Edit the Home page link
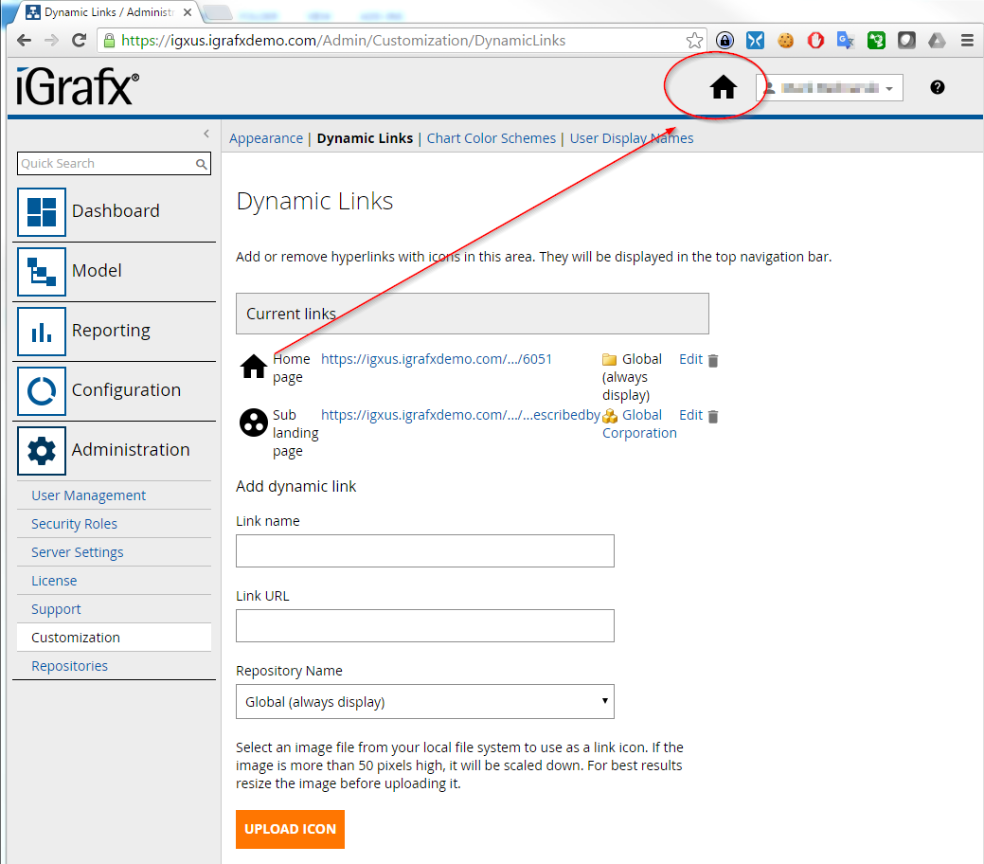Viewport: 984px width, 864px height. 690,359
